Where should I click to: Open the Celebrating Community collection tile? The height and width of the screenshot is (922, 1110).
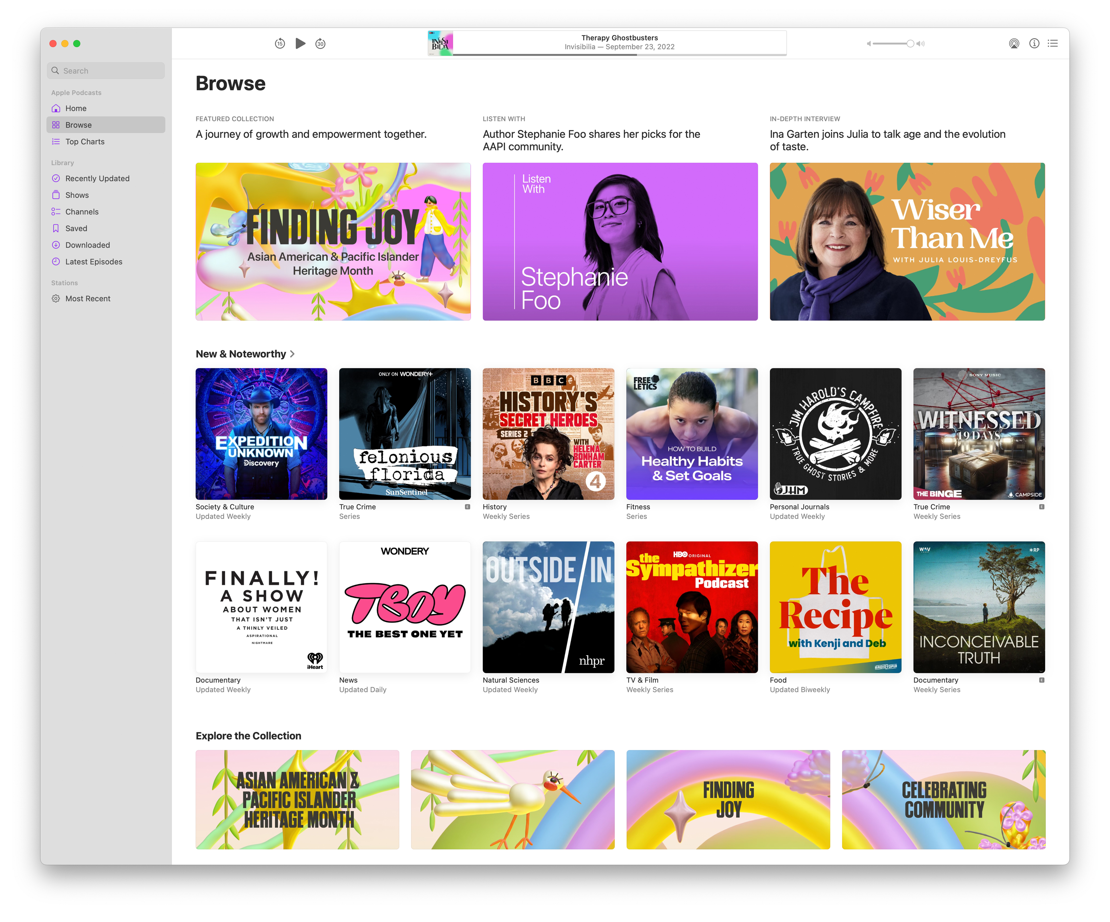(x=943, y=799)
